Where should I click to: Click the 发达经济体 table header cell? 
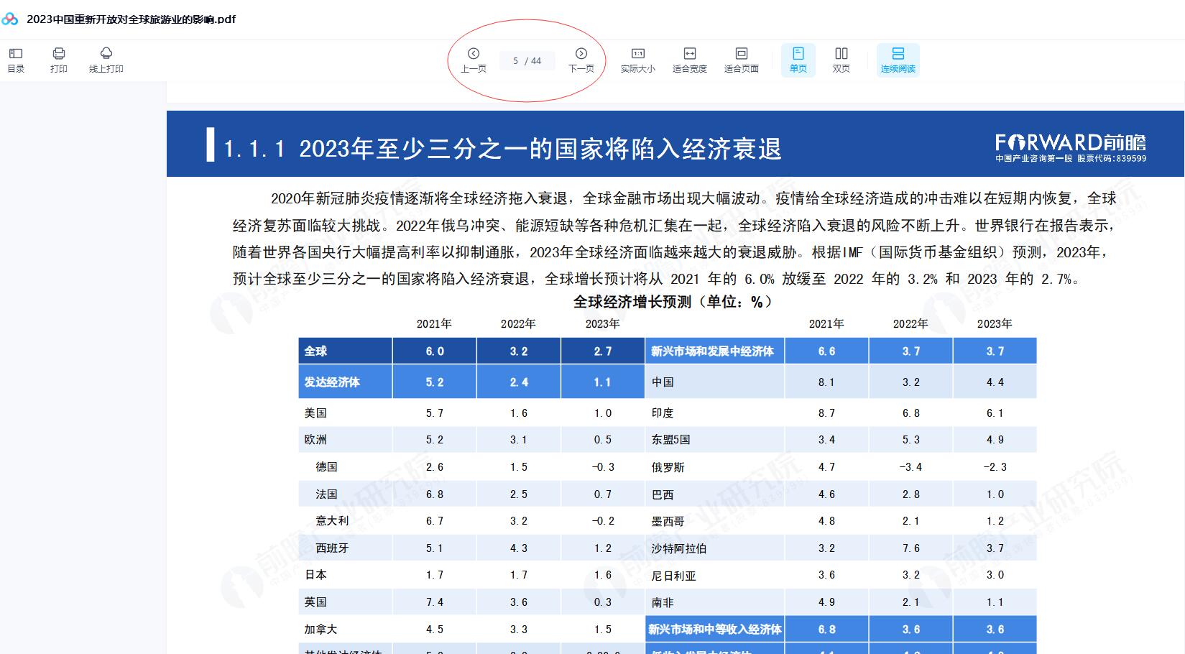click(x=345, y=382)
